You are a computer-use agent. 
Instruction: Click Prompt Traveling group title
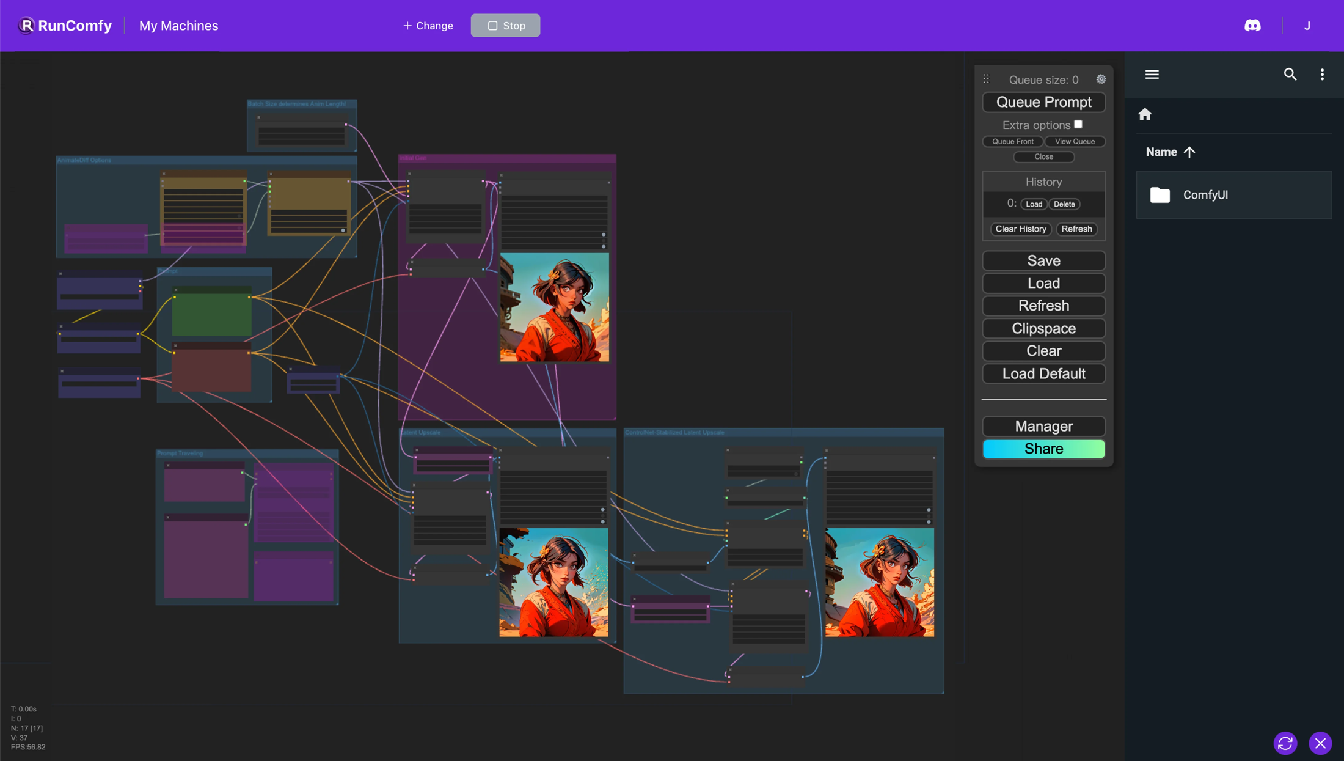[x=180, y=454]
